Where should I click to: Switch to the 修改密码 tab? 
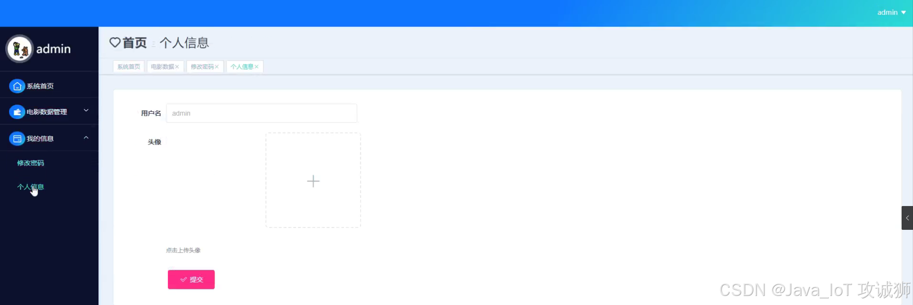[x=202, y=67]
